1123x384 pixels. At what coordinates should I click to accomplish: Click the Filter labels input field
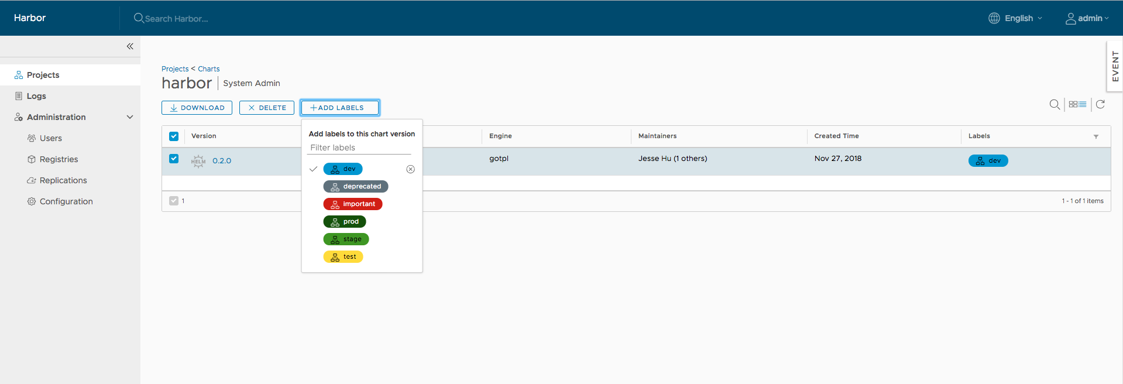tap(359, 148)
